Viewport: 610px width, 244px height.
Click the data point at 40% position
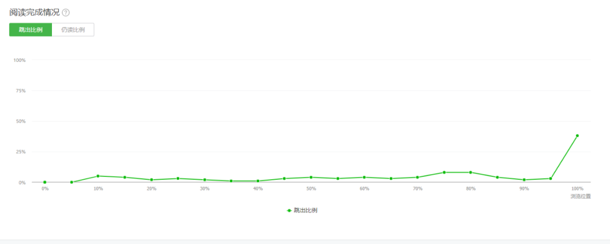click(x=258, y=181)
